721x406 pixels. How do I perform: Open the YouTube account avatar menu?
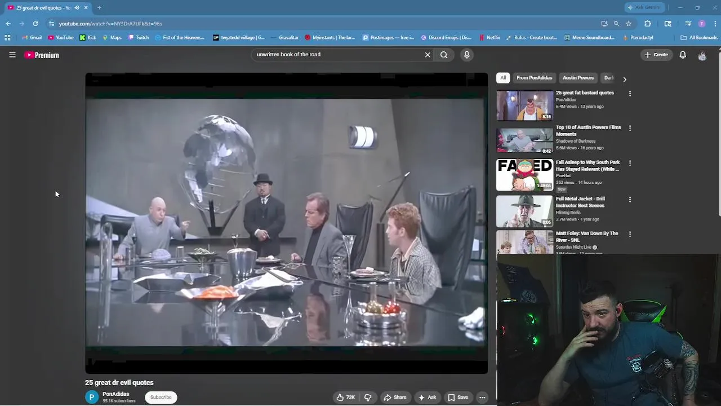(702, 55)
